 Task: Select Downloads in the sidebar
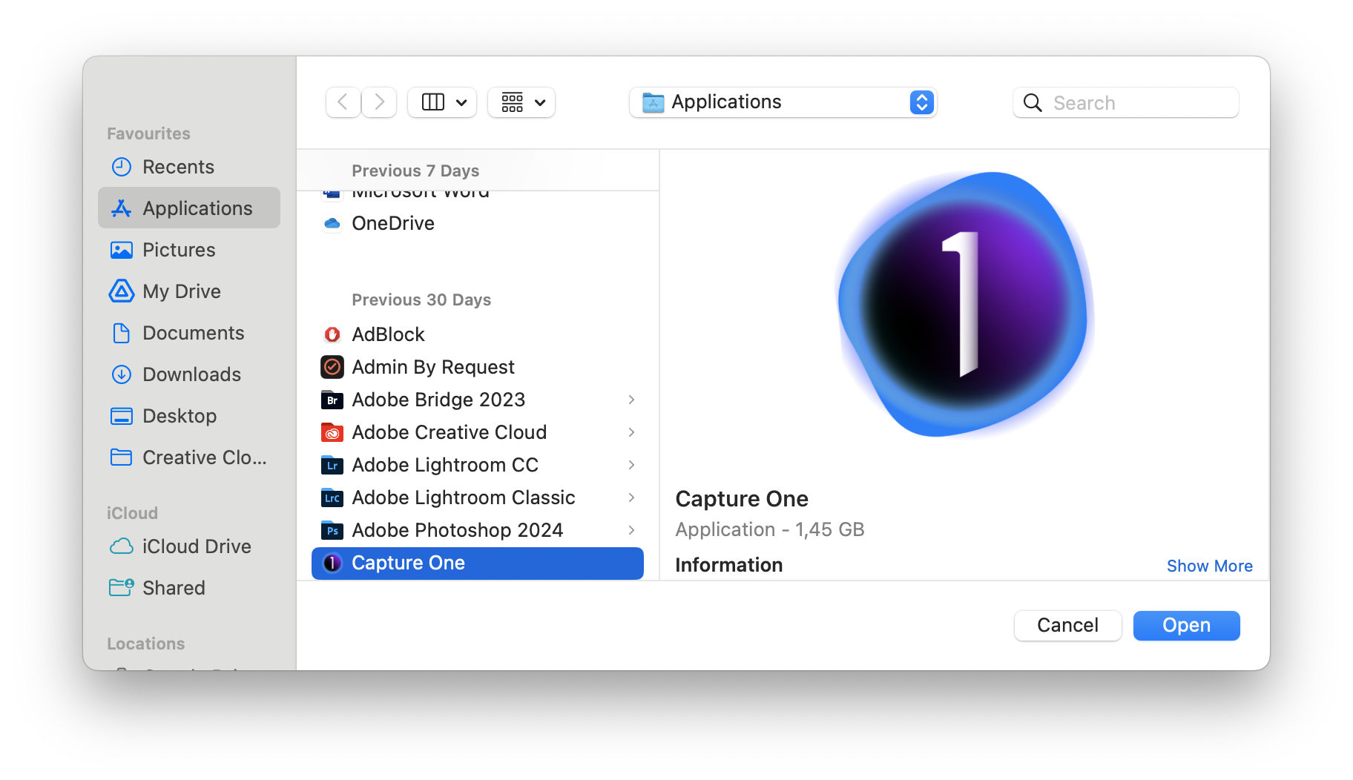pyautogui.click(x=189, y=374)
